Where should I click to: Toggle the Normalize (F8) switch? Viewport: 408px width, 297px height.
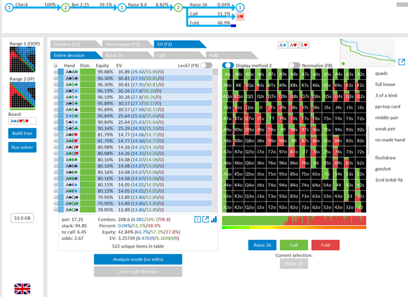(x=294, y=66)
